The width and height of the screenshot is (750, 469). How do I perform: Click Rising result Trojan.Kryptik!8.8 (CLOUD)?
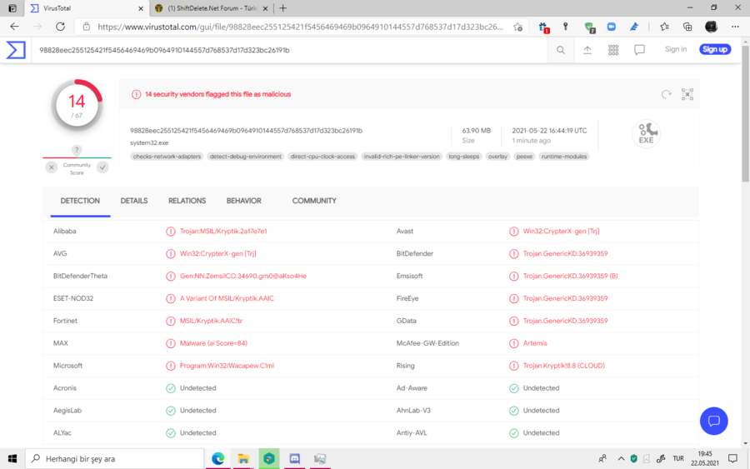[563, 365]
